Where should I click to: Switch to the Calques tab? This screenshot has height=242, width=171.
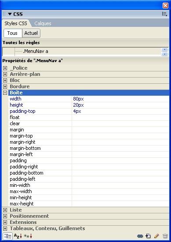click(x=43, y=23)
